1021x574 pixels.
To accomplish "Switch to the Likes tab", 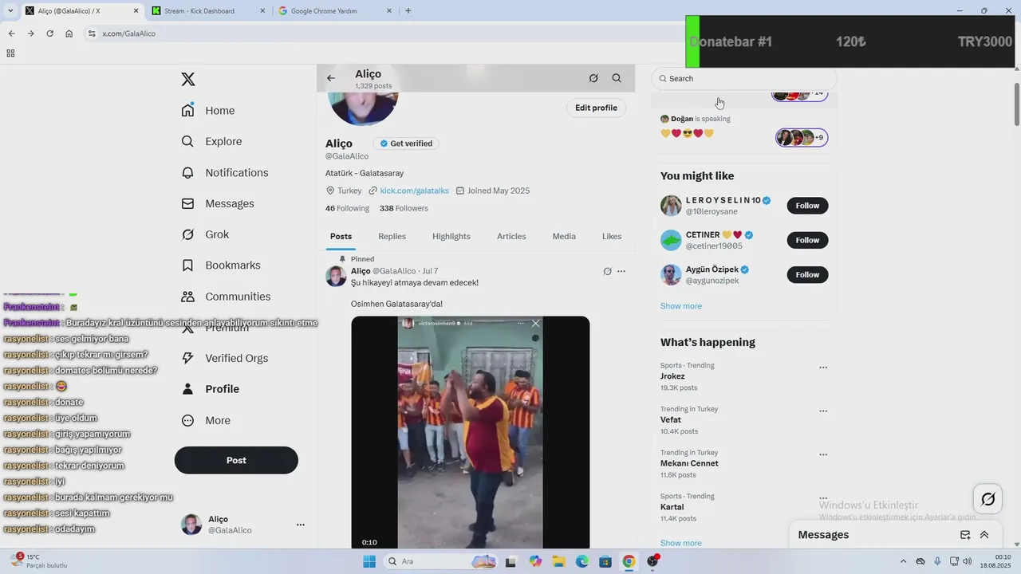I will [x=612, y=237].
